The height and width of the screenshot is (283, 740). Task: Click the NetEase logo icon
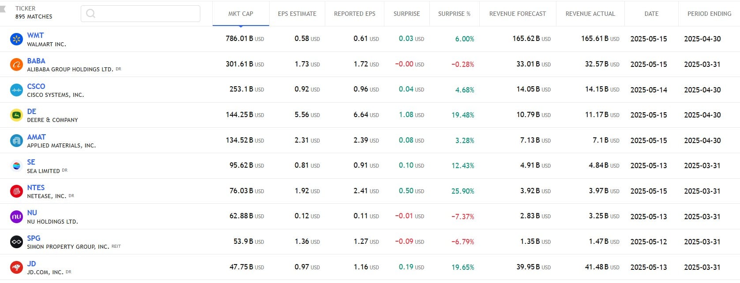tap(16, 191)
